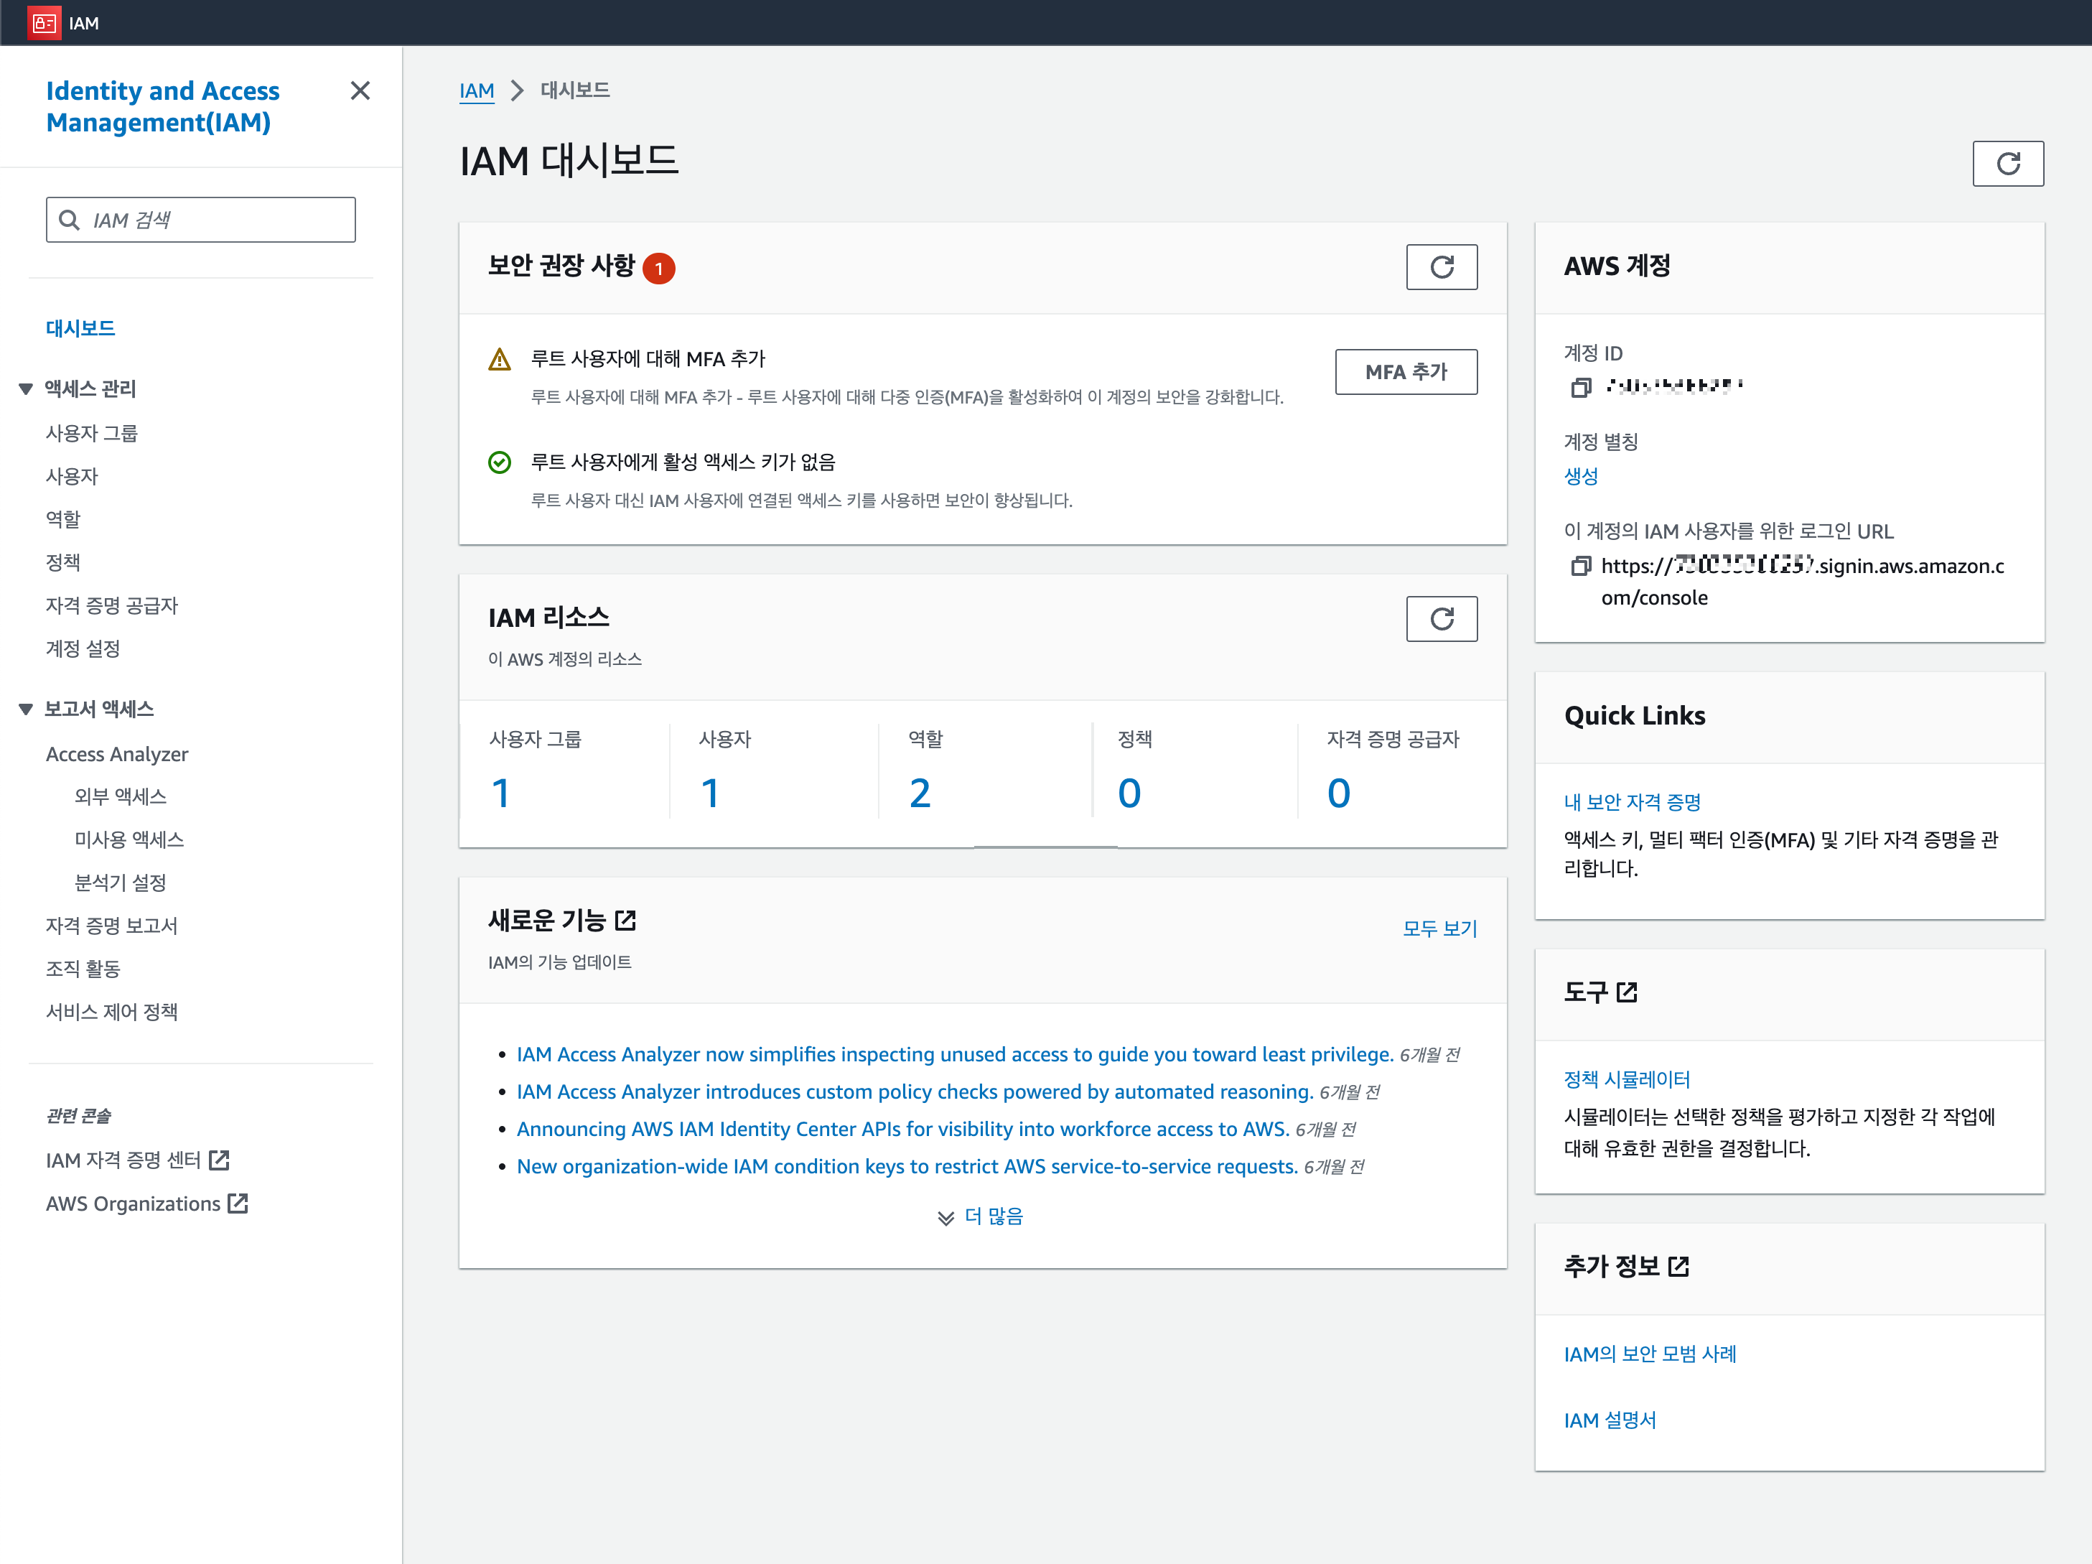The image size is (2092, 1564).
Task: Close the IAM navigation side panel
Action: click(360, 90)
